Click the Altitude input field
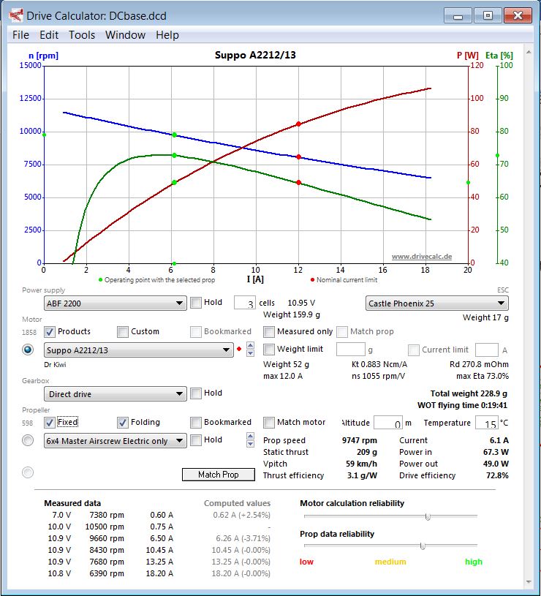This screenshot has width=541, height=596. [x=387, y=423]
